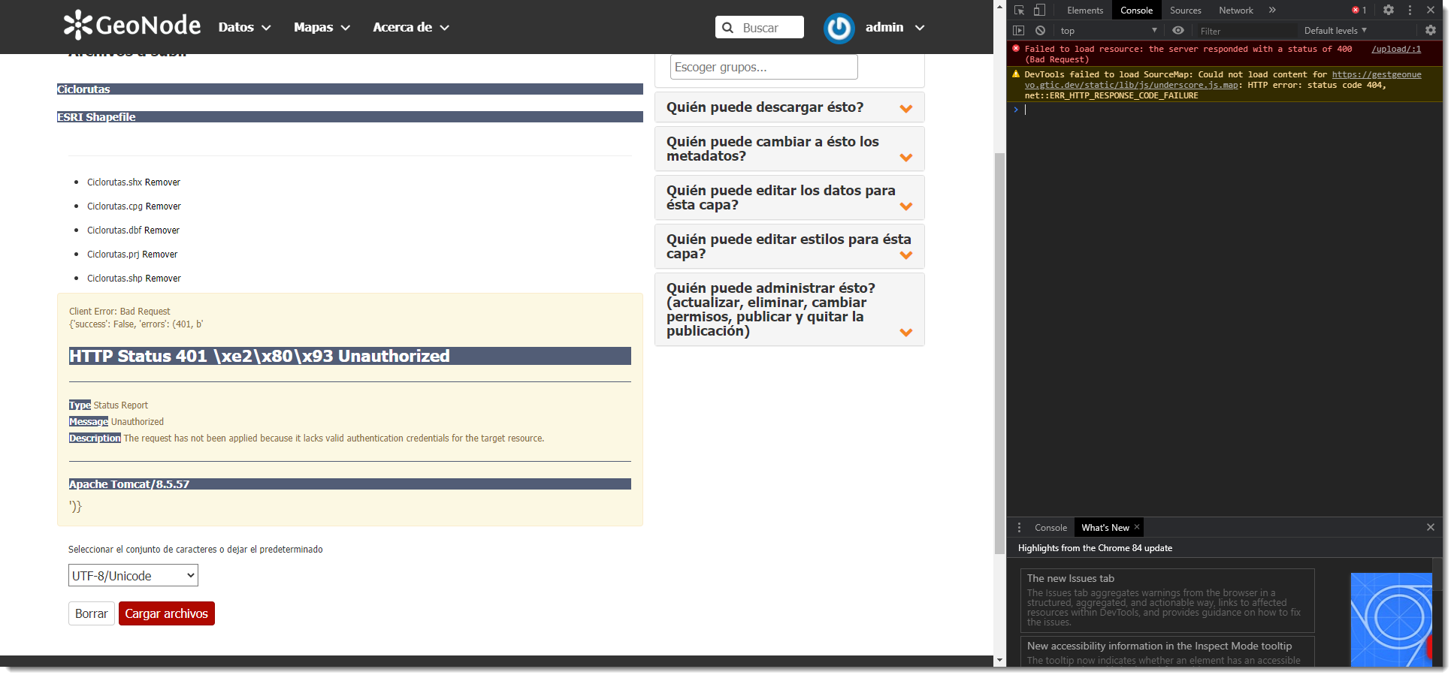The width and height of the screenshot is (1454, 678).
Task: Open console settings gear icon
Action: click(1431, 31)
